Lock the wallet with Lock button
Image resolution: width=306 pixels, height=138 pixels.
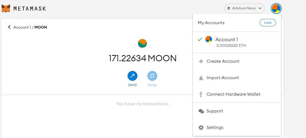tap(268, 23)
